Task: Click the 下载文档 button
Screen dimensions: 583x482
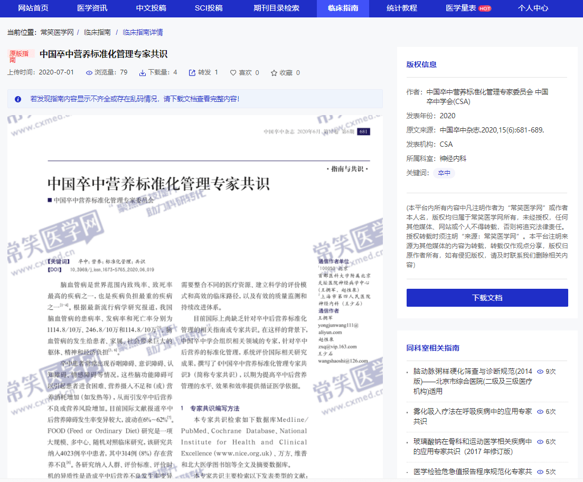Action: (x=487, y=298)
